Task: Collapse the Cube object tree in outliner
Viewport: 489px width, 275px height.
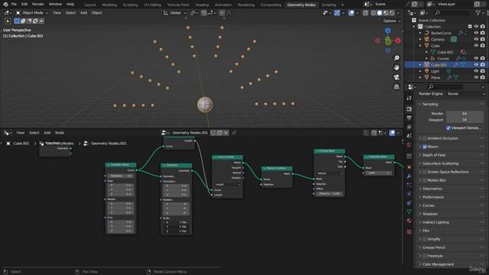Action: coord(420,46)
